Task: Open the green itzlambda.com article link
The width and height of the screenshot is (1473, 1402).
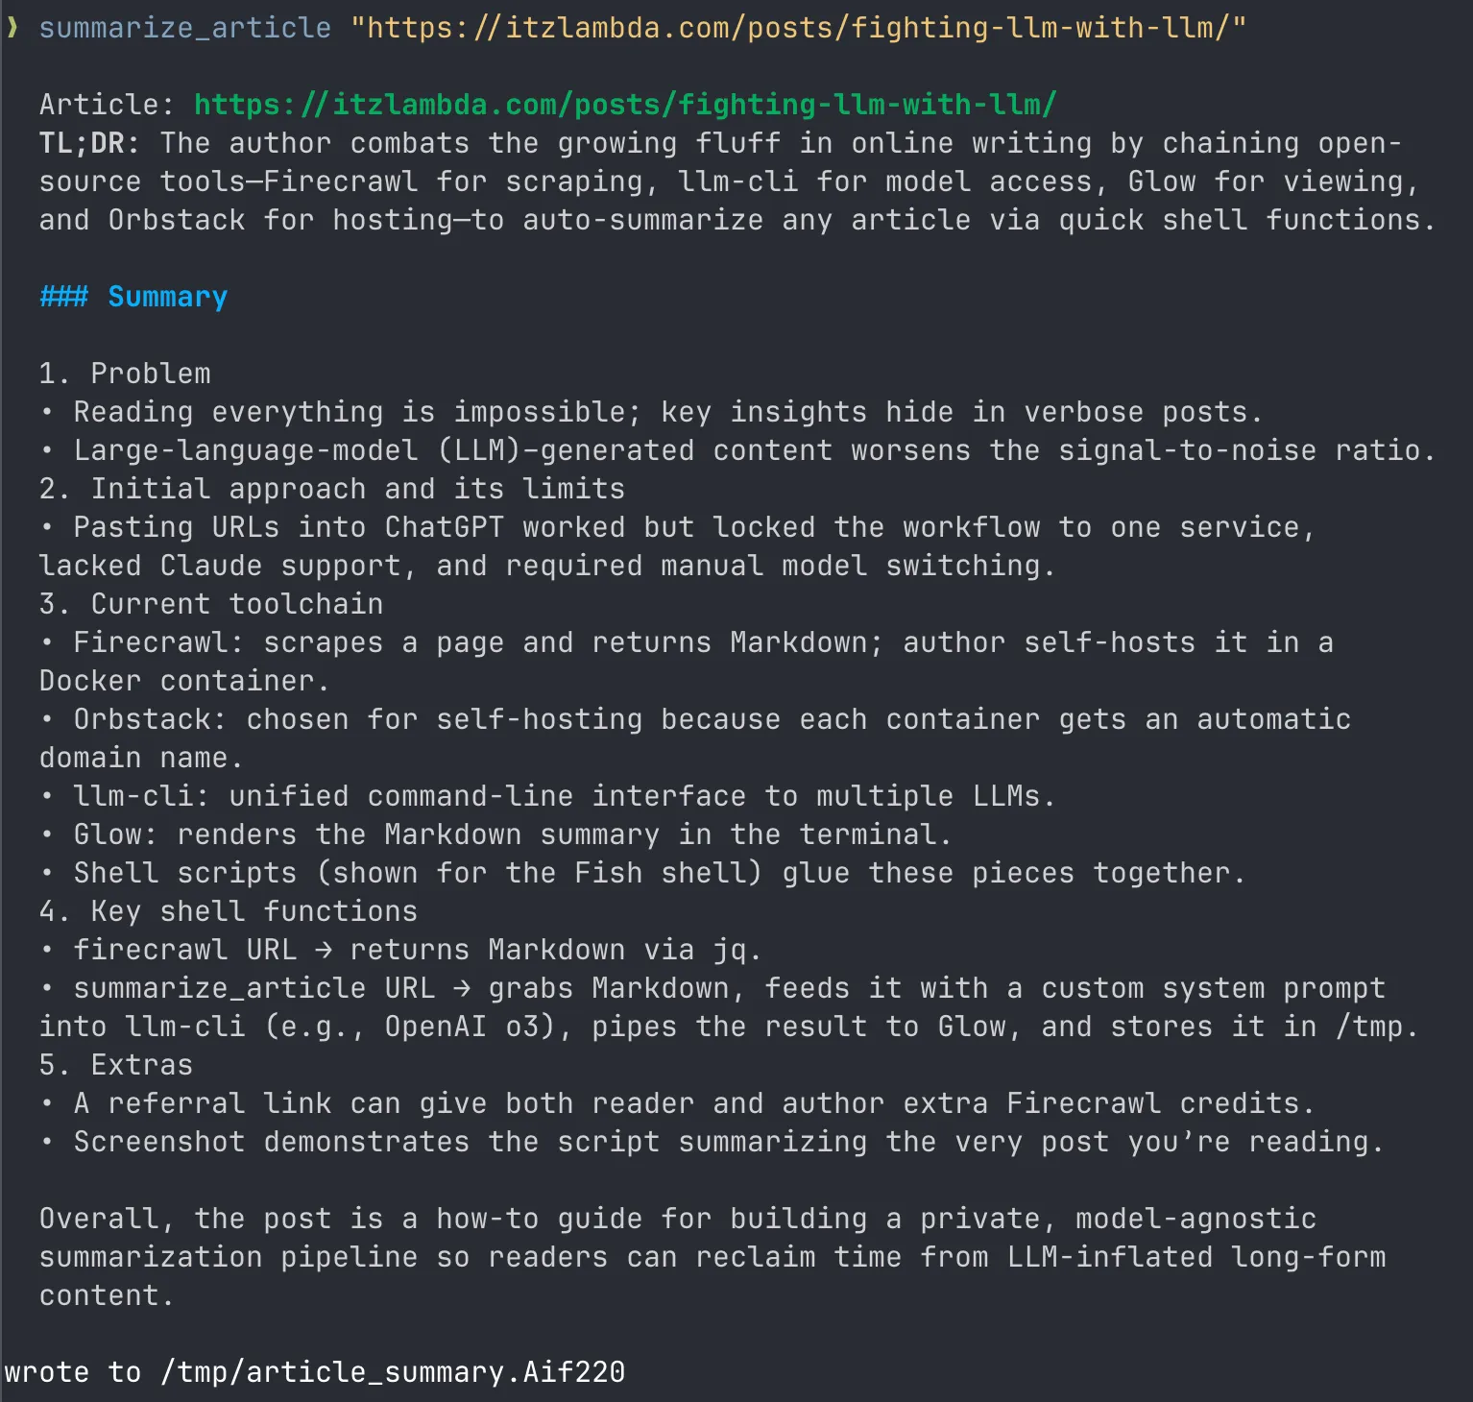Action: pyautogui.click(x=625, y=105)
